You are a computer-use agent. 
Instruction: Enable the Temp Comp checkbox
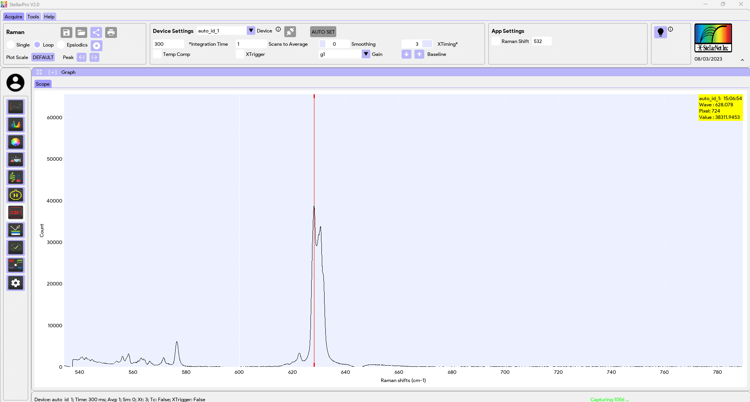pos(157,54)
